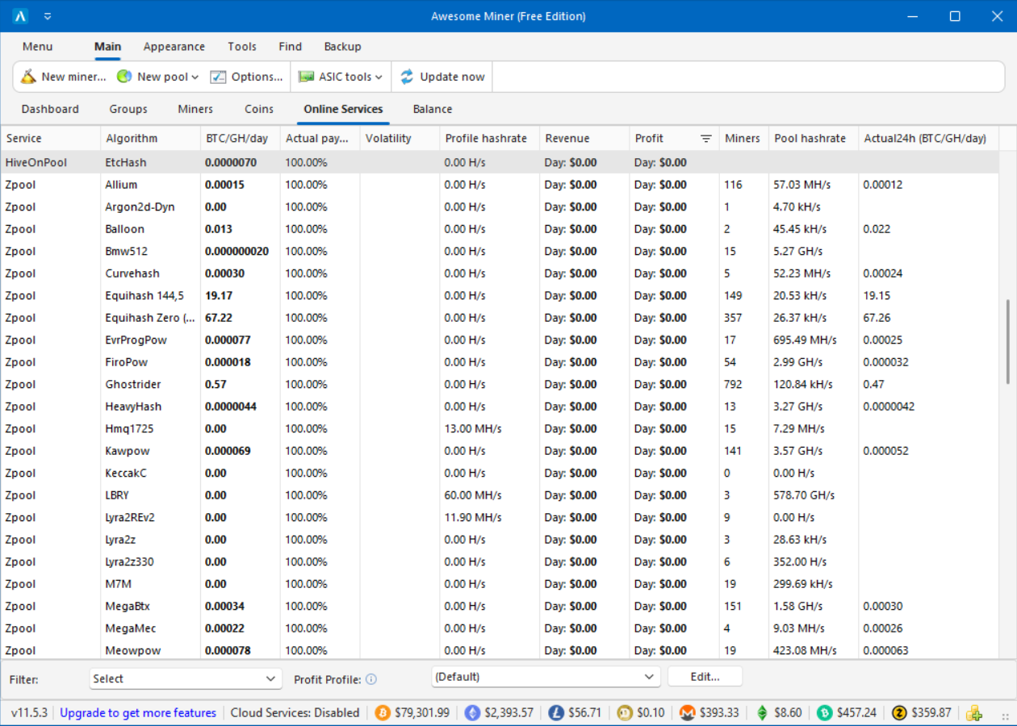Click the New miner toolbar button
Viewport: 1017px width, 726px height.
click(x=63, y=77)
